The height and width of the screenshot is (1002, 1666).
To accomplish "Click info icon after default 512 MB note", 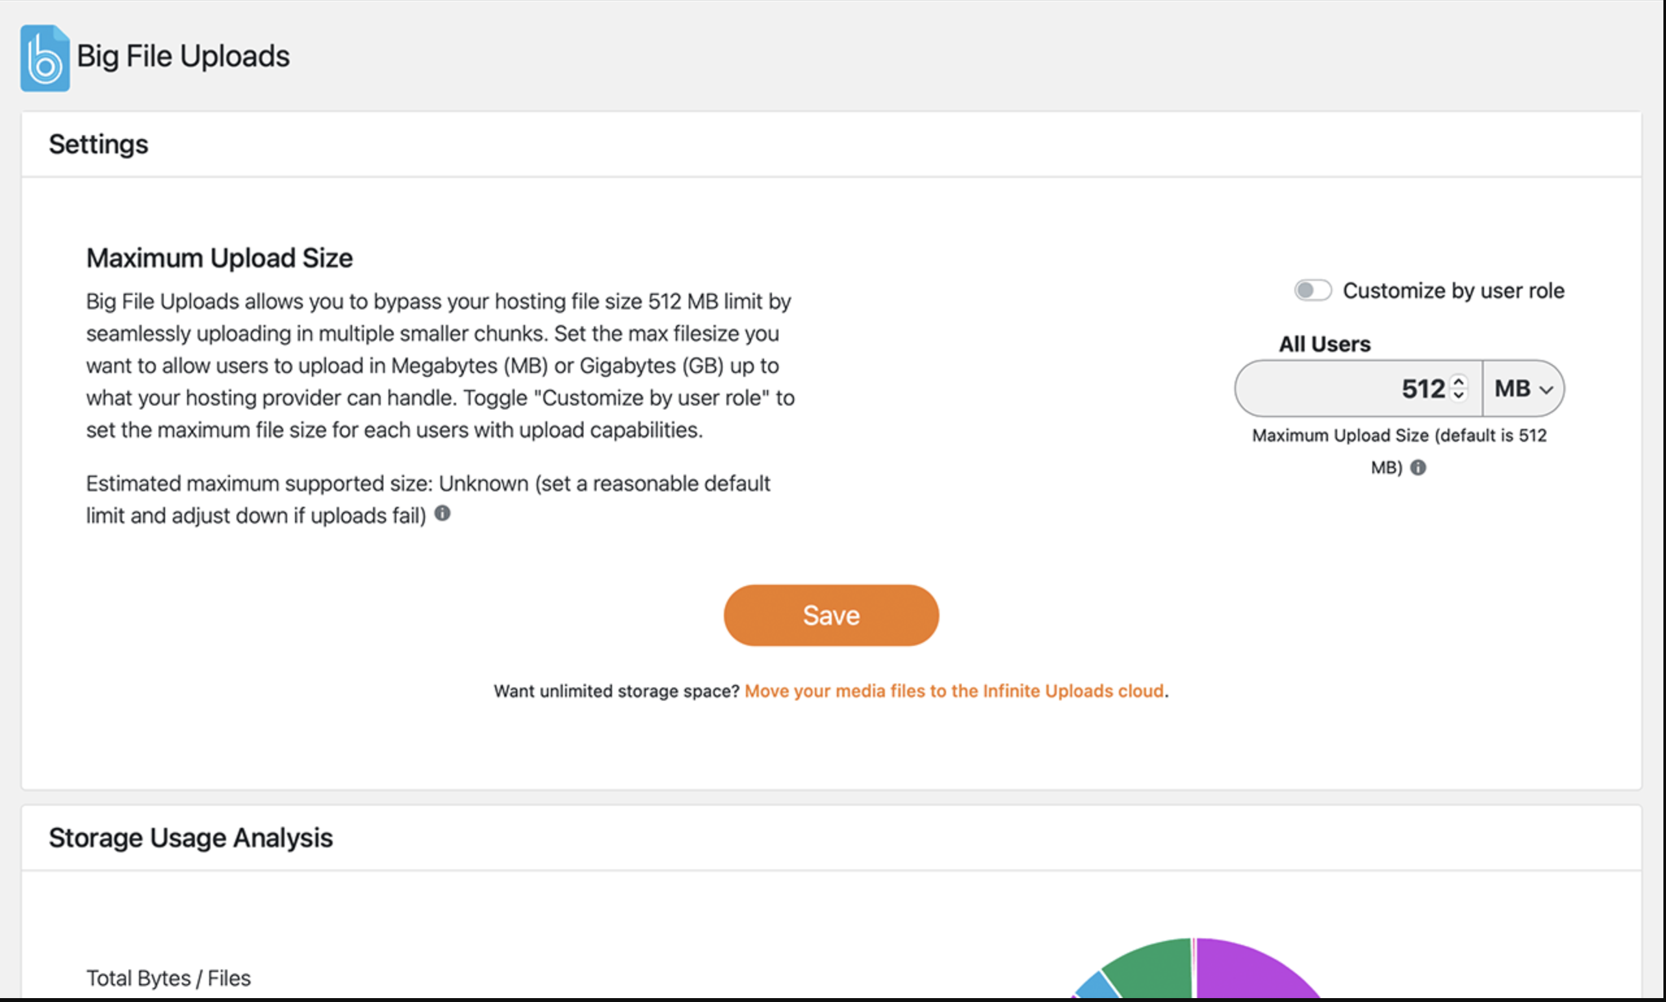I will click(x=1418, y=467).
